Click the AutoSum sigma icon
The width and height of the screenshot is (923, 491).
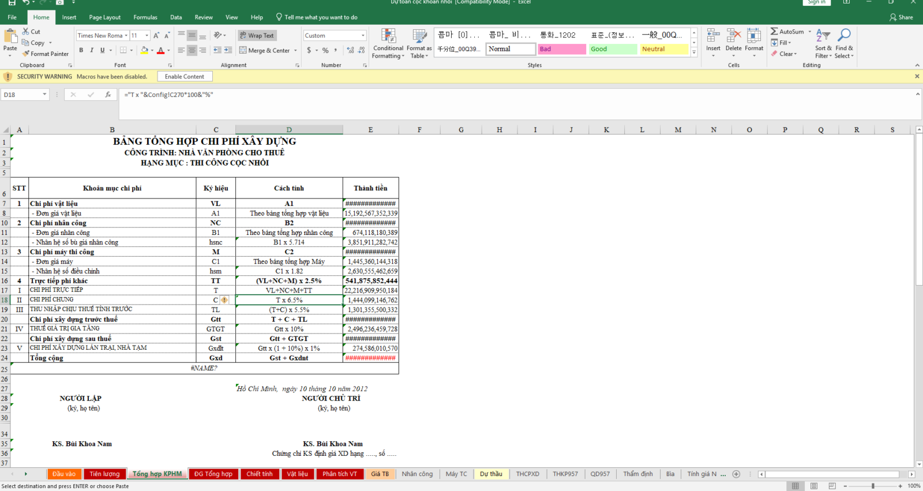pos(774,31)
